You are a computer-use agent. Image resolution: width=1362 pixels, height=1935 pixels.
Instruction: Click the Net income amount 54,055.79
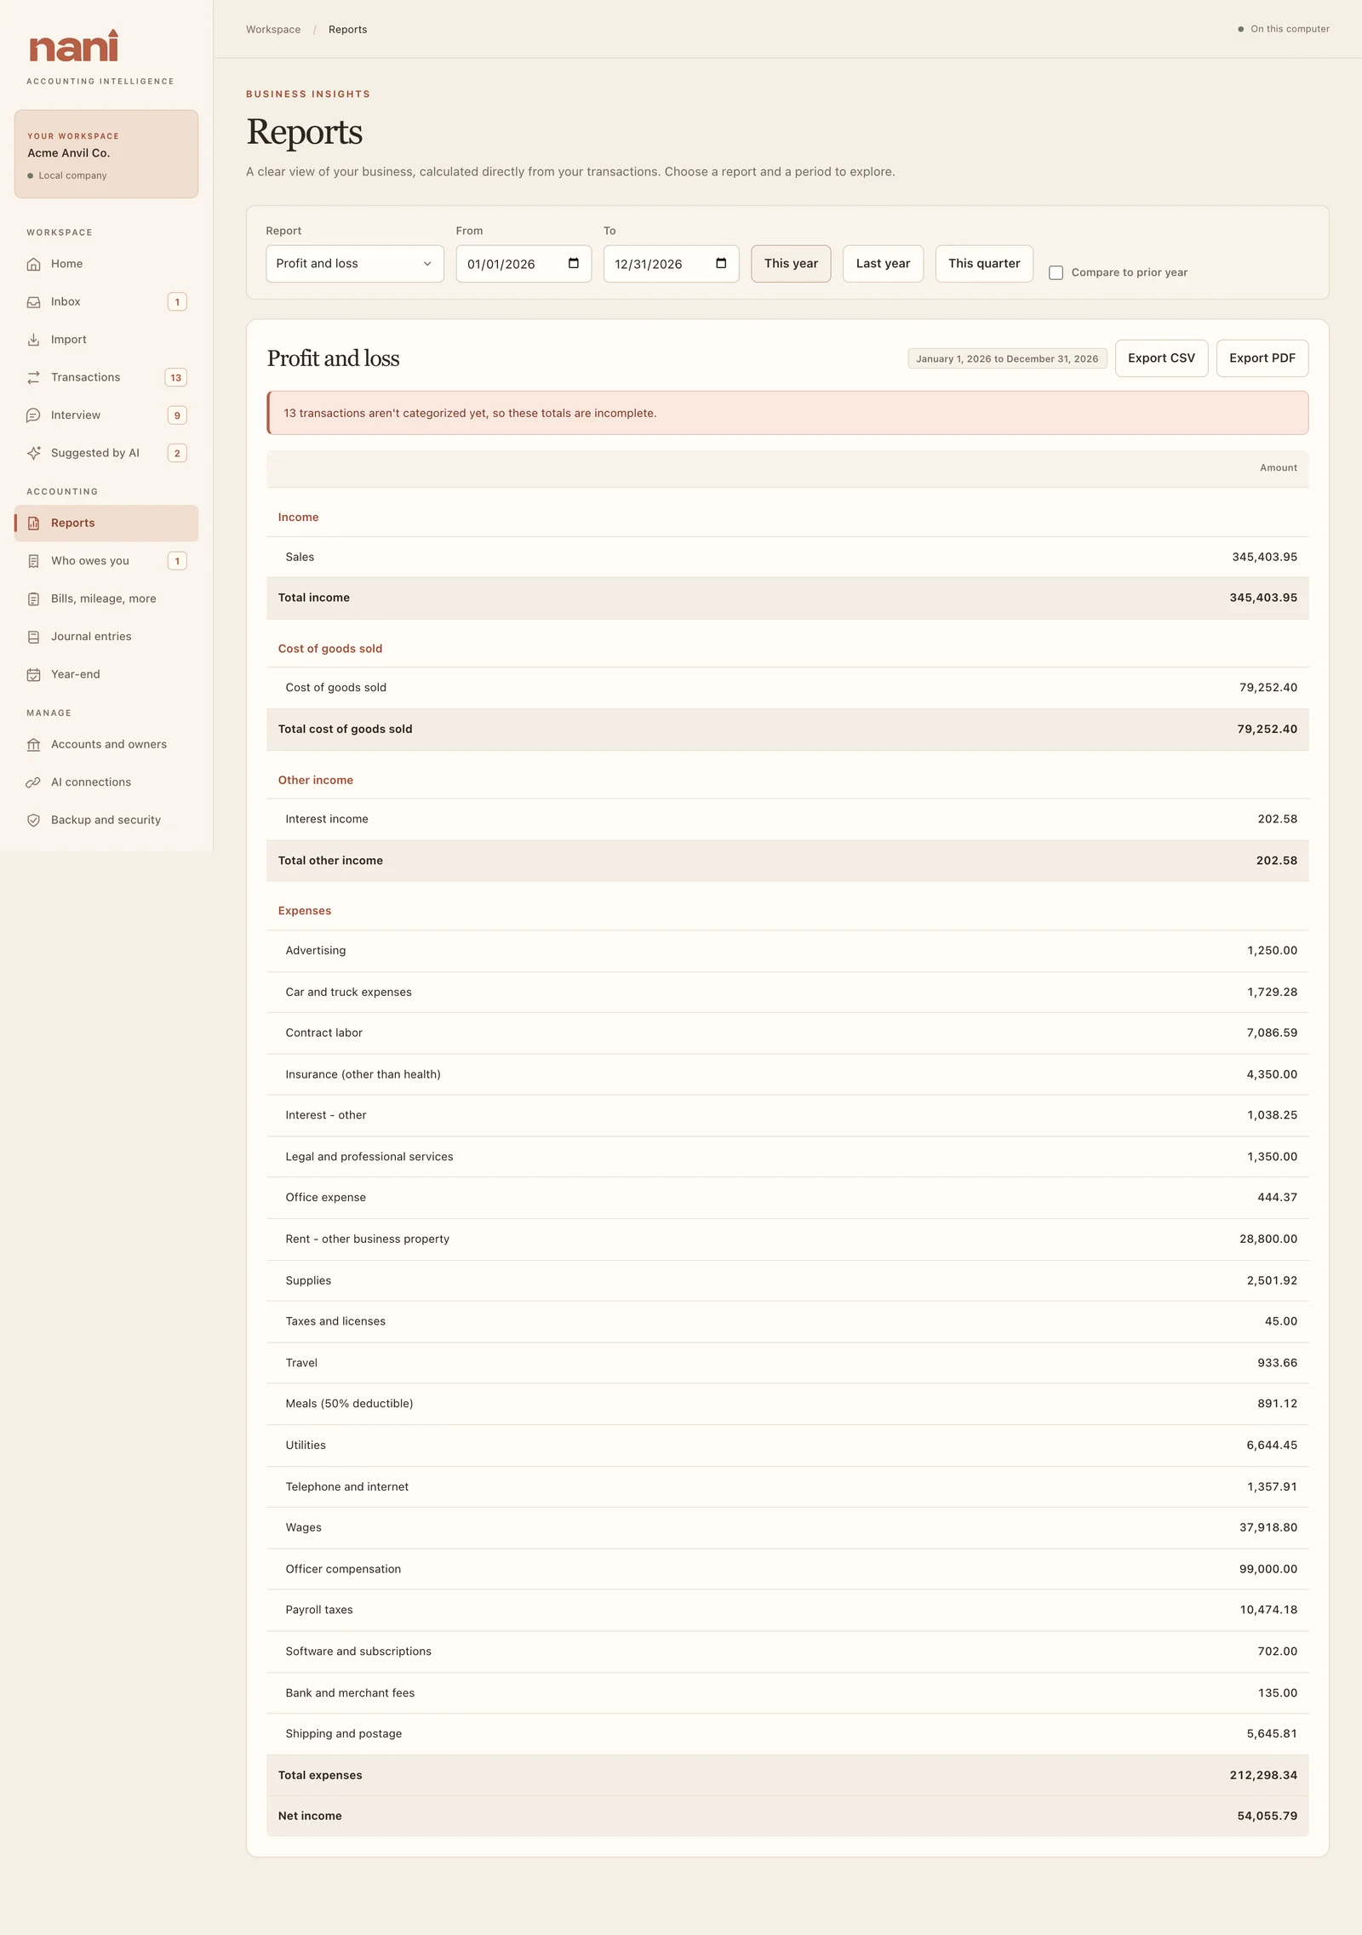tap(1267, 1816)
